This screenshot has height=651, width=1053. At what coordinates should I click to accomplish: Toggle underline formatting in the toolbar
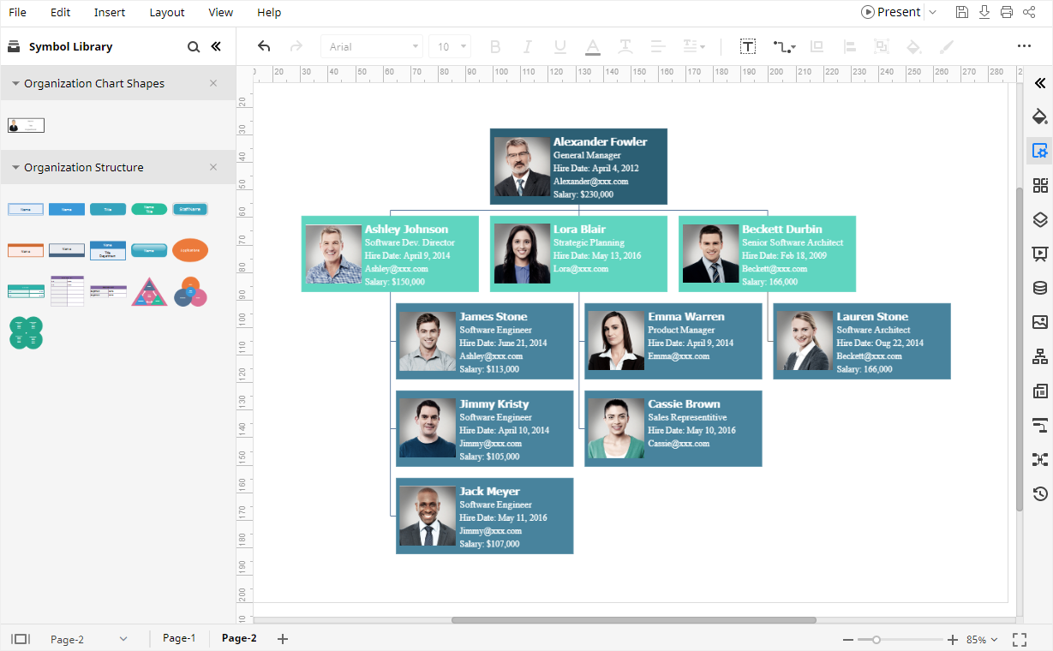559,47
